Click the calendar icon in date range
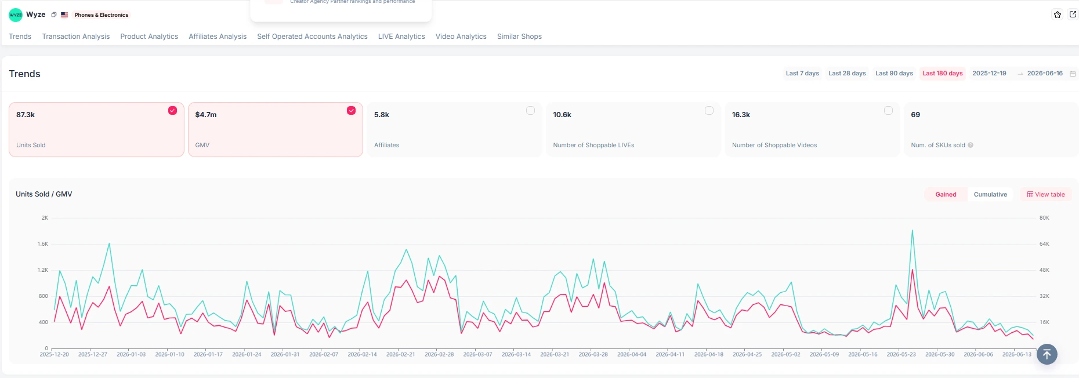This screenshot has width=1079, height=378. point(1073,74)
